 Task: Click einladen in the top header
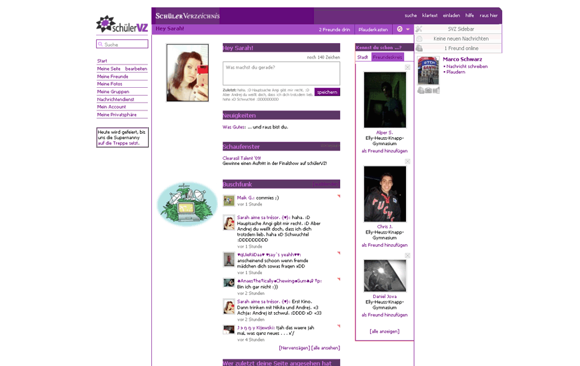tap(451, 15)
